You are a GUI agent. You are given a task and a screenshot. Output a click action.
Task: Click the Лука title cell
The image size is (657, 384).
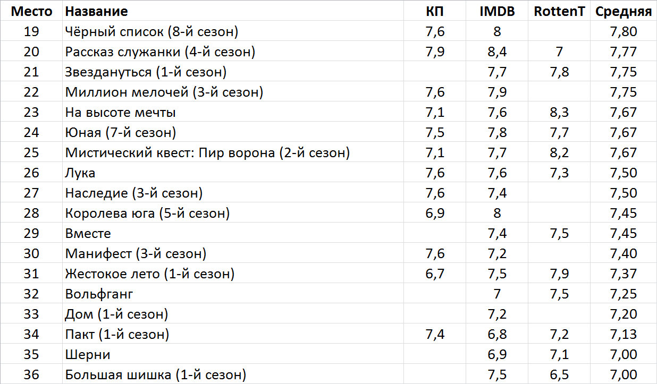pyautogui.click(x=80, y=173)
